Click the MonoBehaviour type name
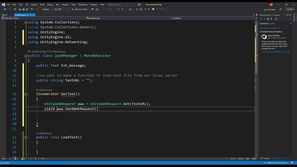The image size is (297, 167). [x=97, y=56]
